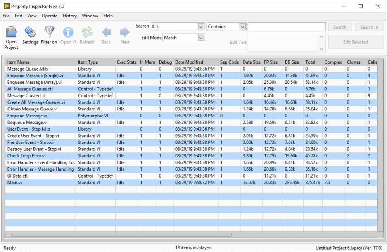Screen dimensions: 387x252
Task: Click the Complex column header
Action: pyautogui.click(x=333, y=62)
